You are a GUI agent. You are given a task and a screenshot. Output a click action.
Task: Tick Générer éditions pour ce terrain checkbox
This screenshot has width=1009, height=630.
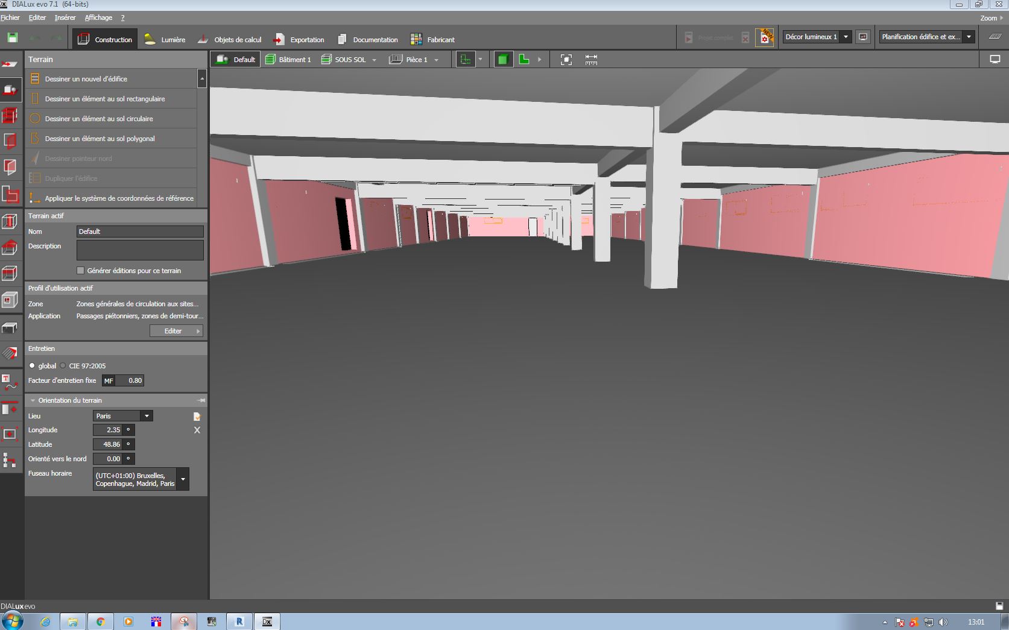point(80,271)
